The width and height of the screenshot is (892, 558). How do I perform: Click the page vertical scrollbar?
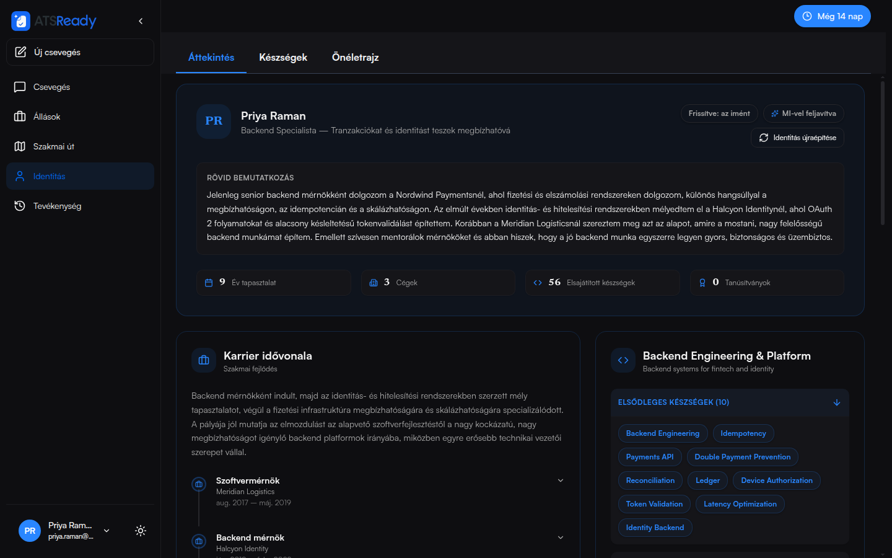coord(883,154)
